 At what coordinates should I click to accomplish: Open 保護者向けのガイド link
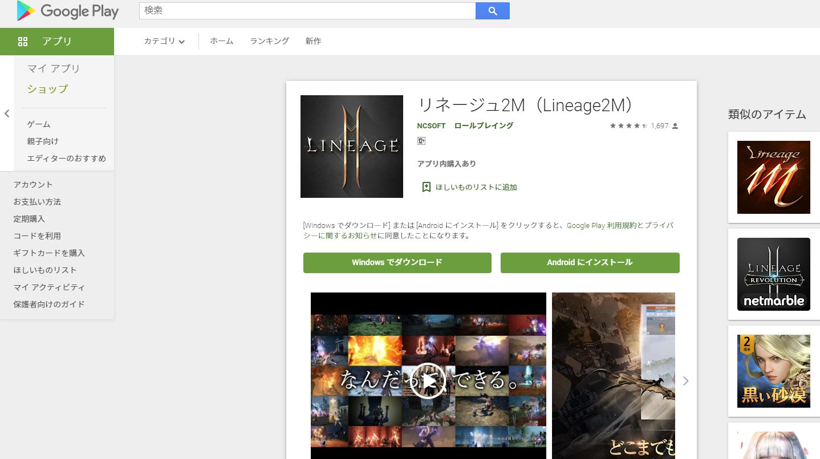[49, 304]
